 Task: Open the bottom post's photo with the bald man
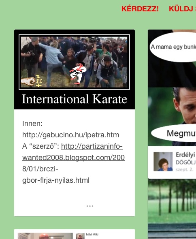[x=45, y=236]
